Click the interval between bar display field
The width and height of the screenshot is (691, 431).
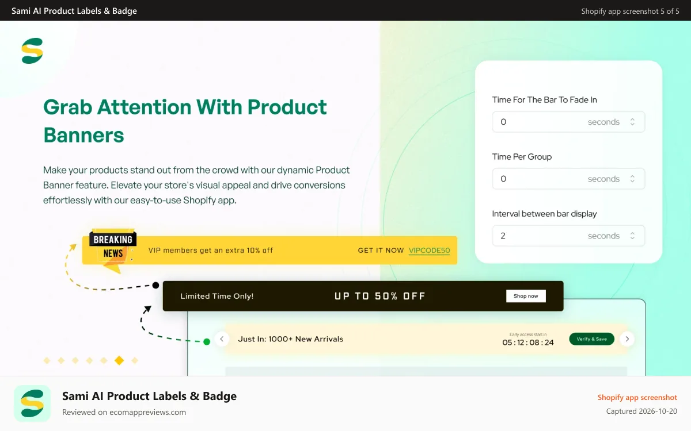pos(568,236)
